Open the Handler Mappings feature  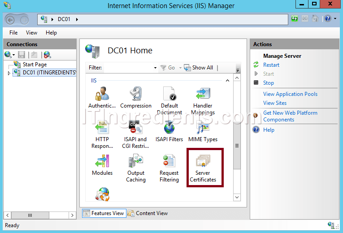click(203, 100)
